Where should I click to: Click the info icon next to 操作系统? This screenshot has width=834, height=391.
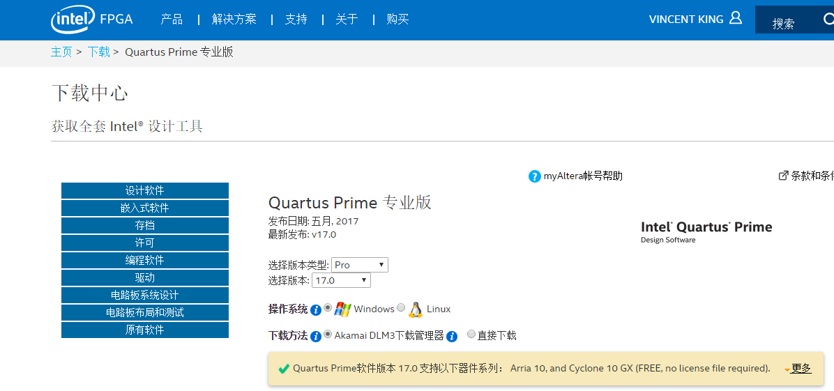click(x=315, y=309)
